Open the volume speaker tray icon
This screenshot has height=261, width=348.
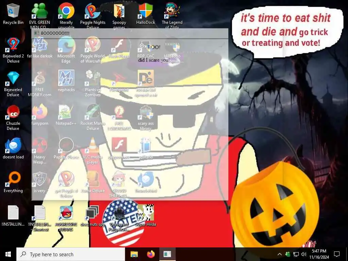click(x=304, y=254)
